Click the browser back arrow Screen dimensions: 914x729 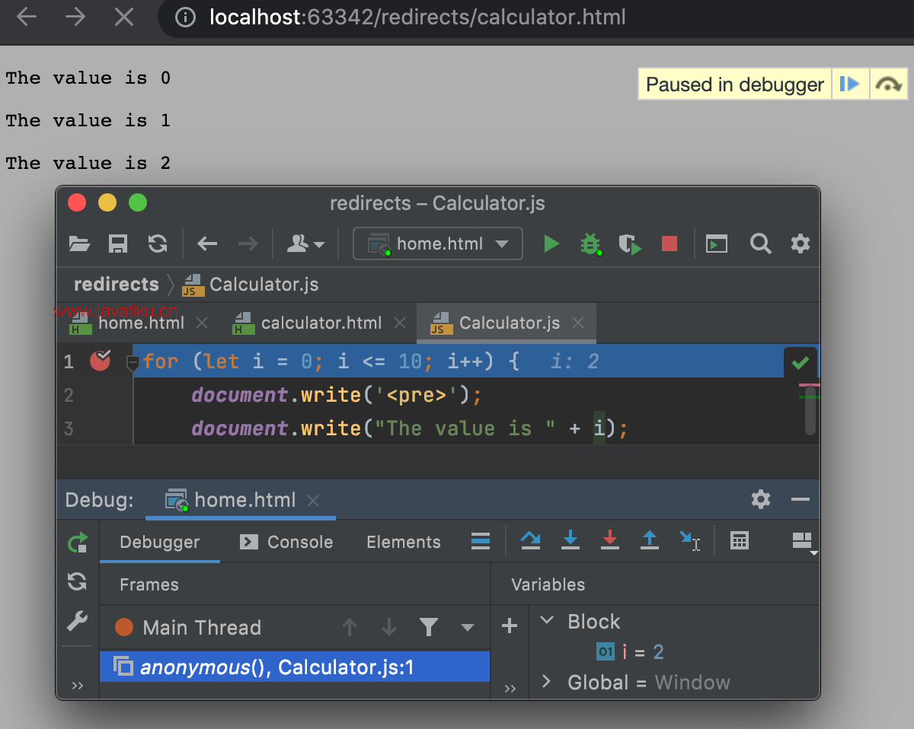coord(27,18)
